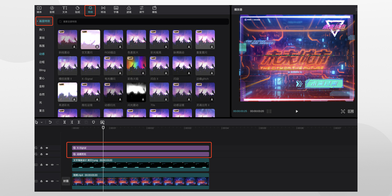
Task: Lock the 拷贝3.png image track
Action: tap(42, 165)
